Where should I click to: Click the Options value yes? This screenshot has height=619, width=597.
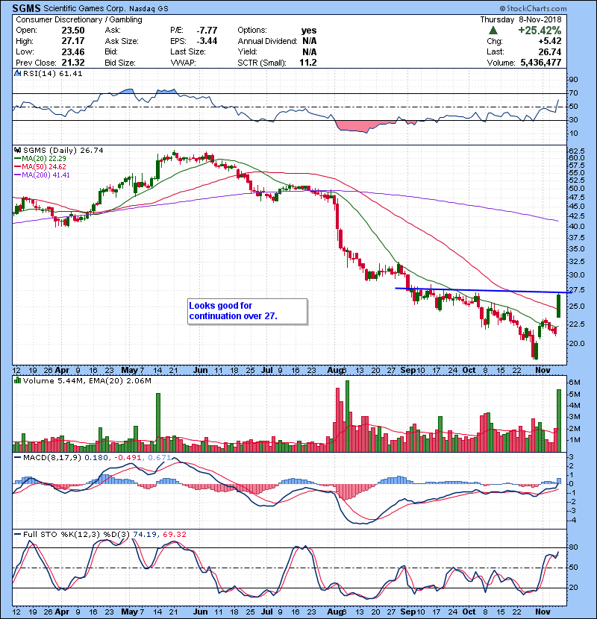click(309, 31)
